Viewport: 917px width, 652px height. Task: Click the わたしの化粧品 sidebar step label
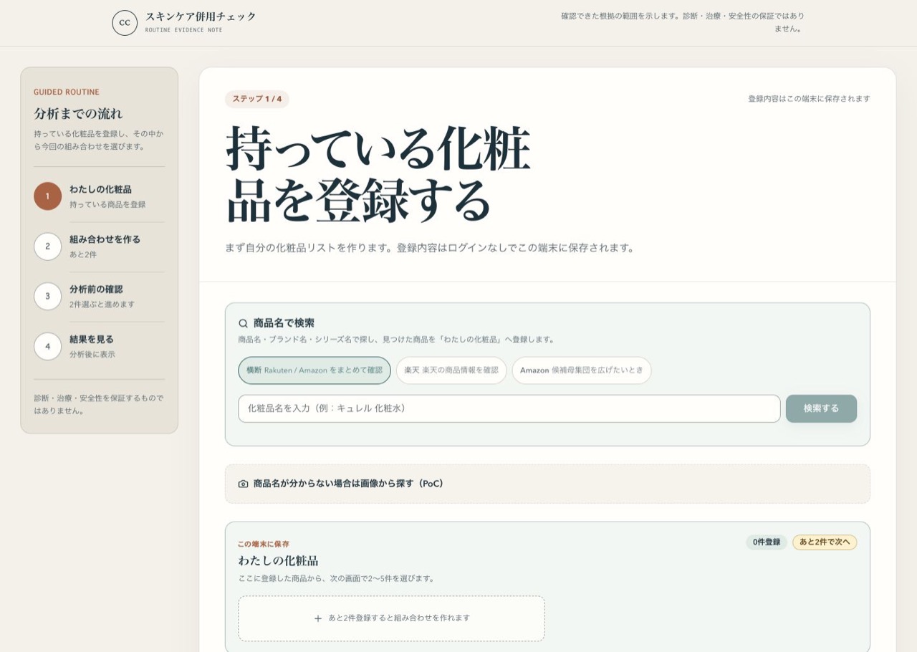100,189
